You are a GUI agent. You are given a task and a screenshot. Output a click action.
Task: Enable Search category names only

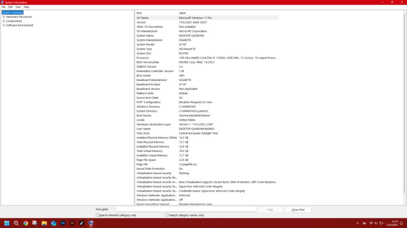tap(167, 215)
